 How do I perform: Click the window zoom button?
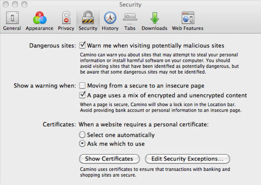24,4
